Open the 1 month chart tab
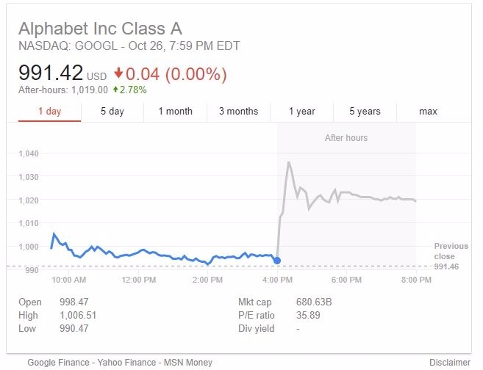The image size is (483, 370). click(x=175, y=111)
